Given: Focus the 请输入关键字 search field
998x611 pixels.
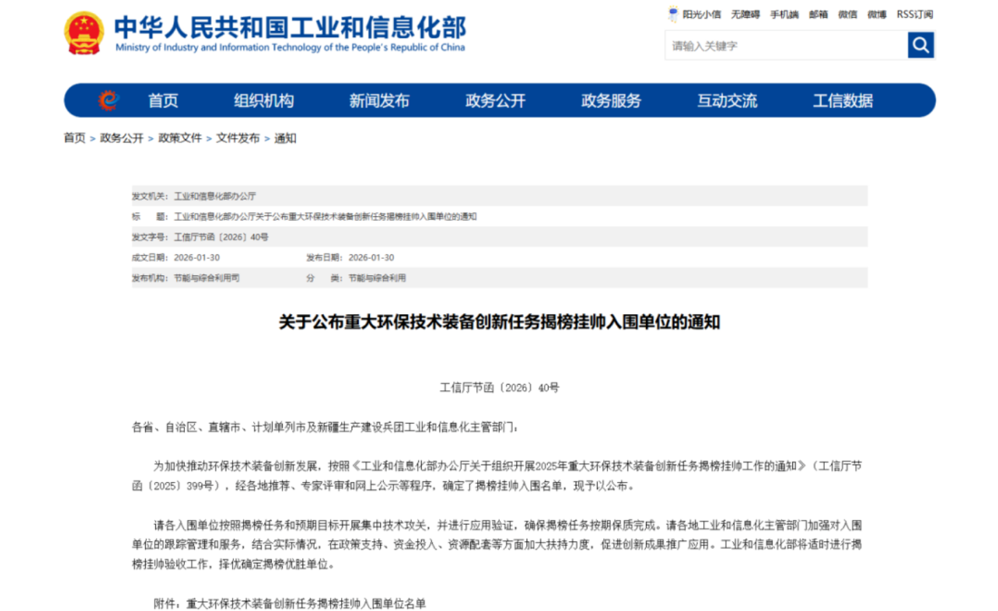Looking at the screenshot, I should click(x=786, y=46).
